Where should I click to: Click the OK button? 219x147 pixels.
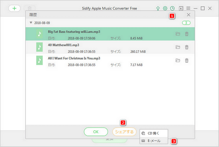tap(96, 132)
